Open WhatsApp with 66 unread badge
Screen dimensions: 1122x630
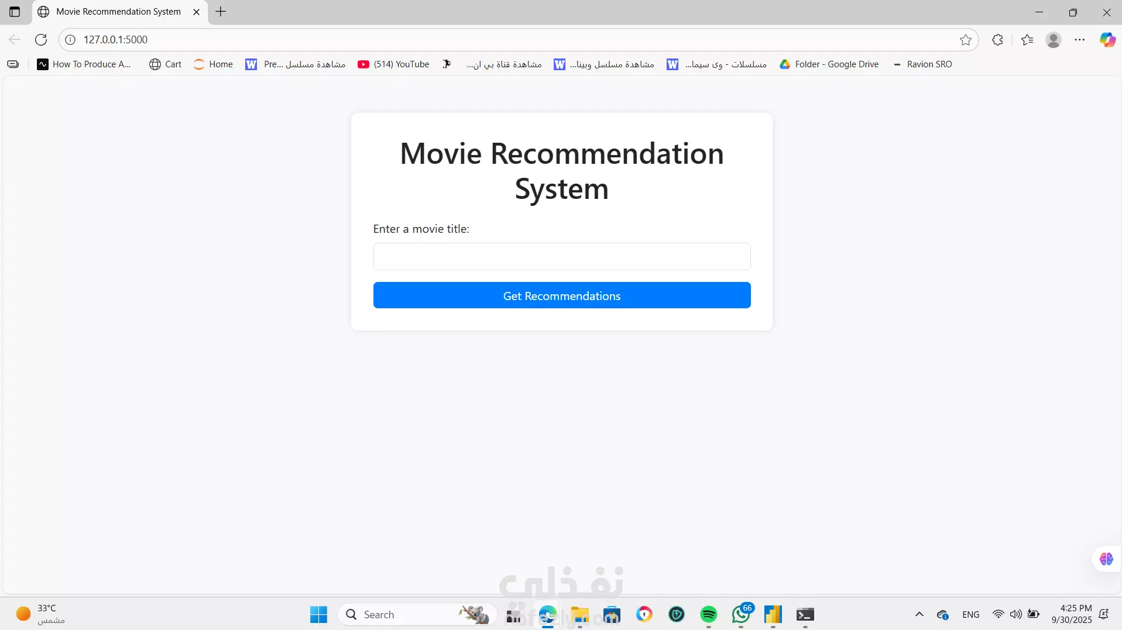(741, 614)
